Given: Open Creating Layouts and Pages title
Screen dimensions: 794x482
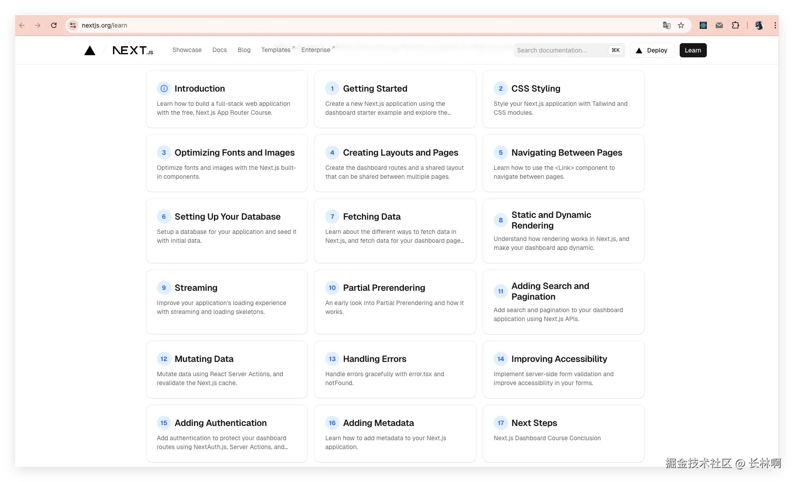Looking at the screenshot, I should point(400,153).
